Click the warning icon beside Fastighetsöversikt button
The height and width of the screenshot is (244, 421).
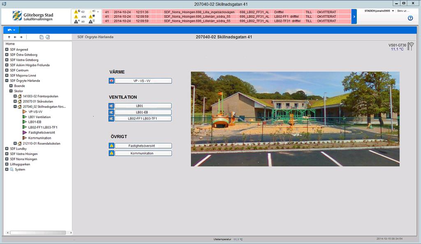pyautogui.click(x=111, y=146)
